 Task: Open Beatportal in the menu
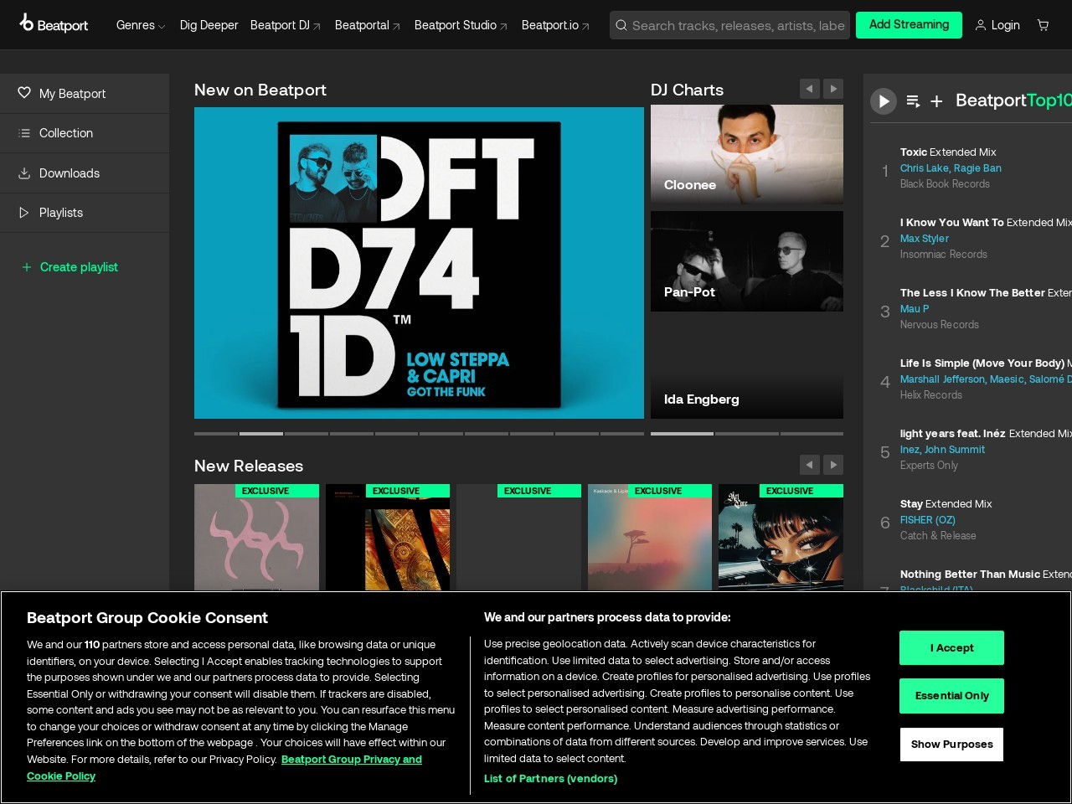368,25
